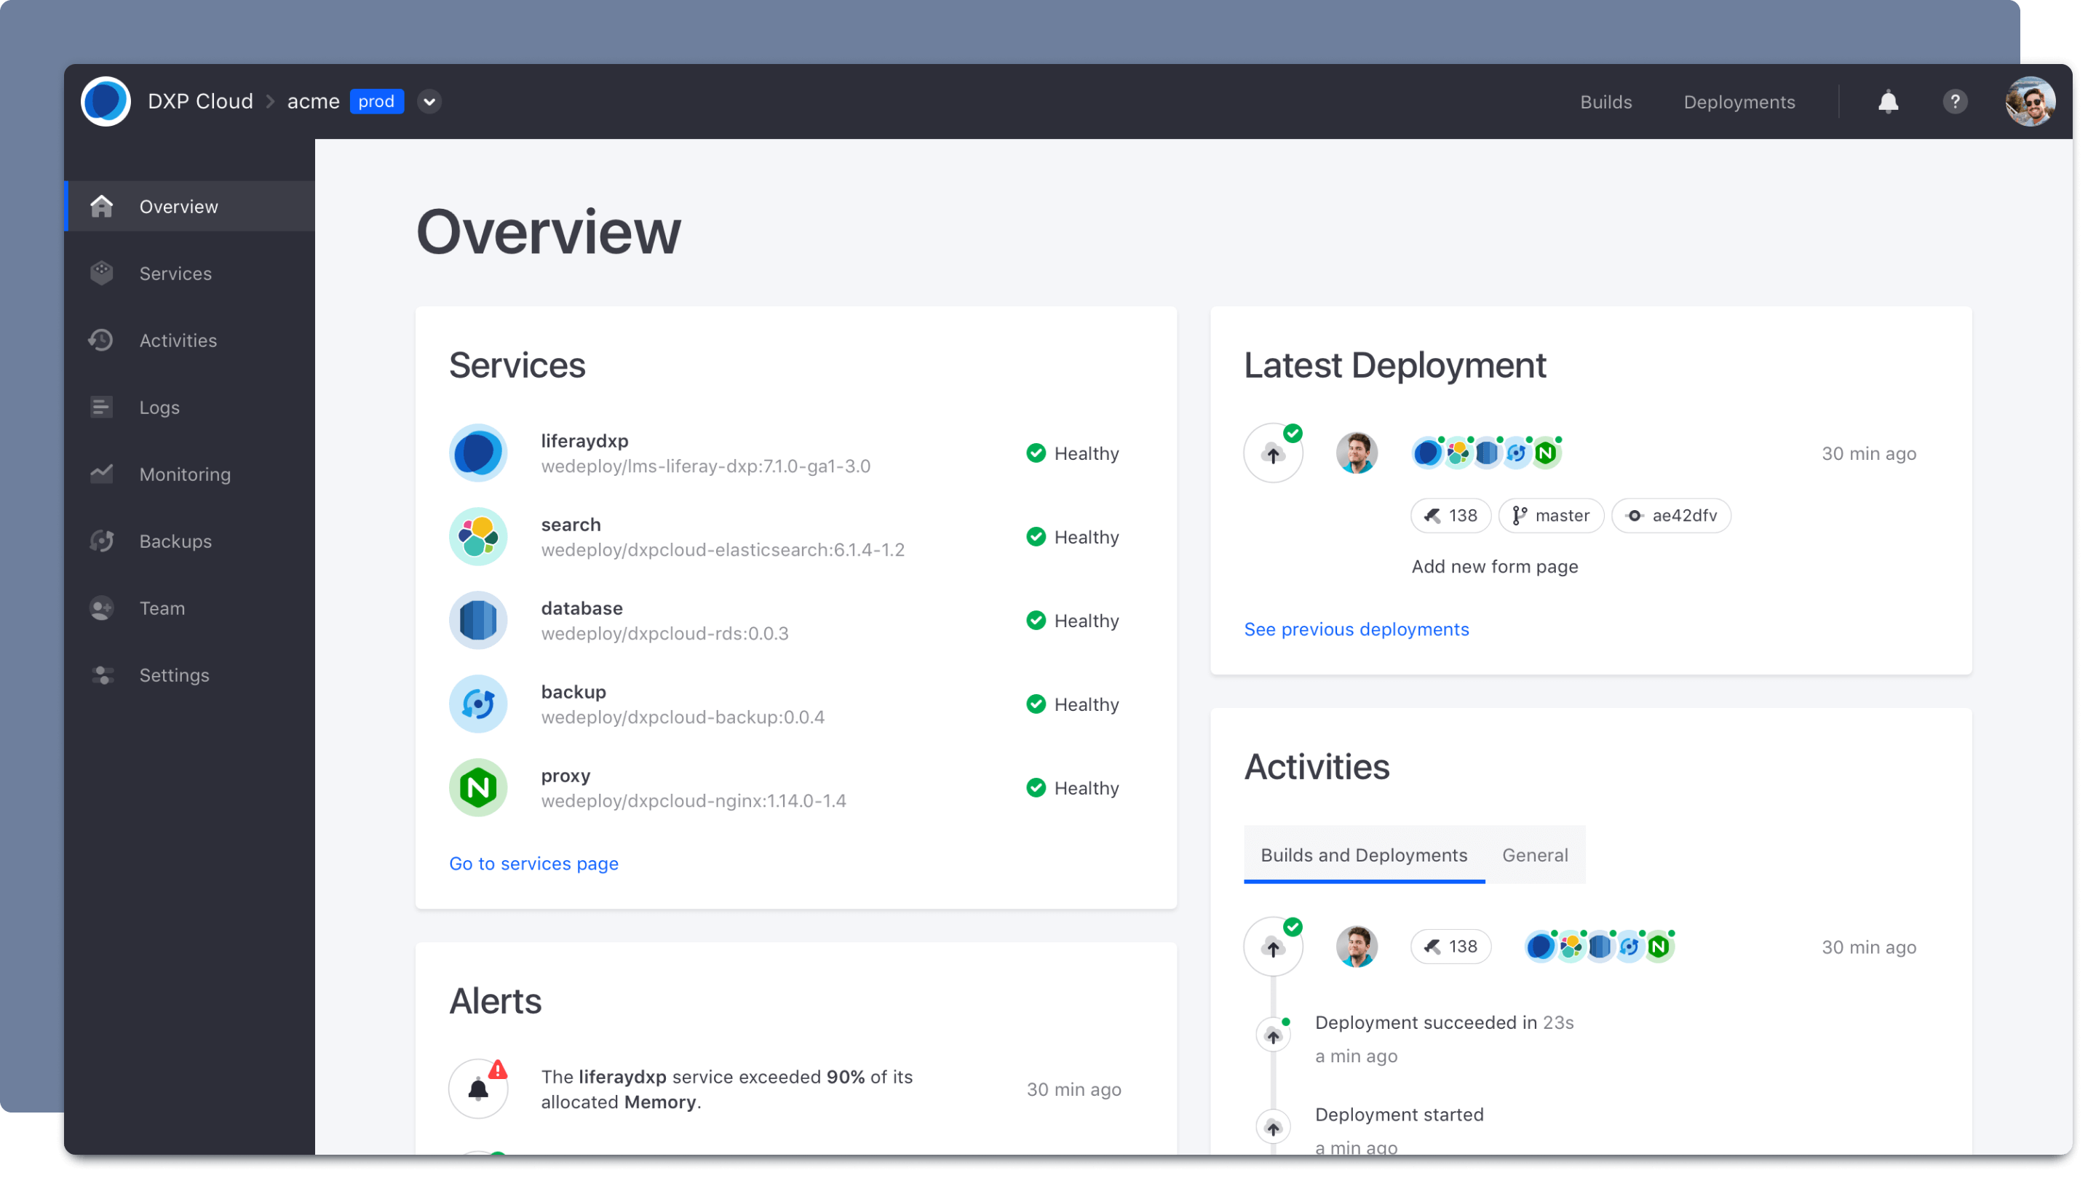Select Overview in the sidebar
Viewport: 2096px width, 1178px height.
click(189, 207)
